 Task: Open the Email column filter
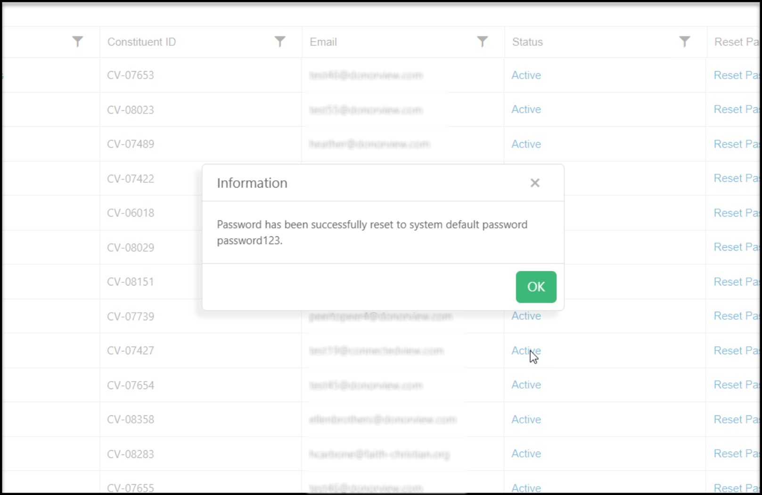(x=482, y=42)
